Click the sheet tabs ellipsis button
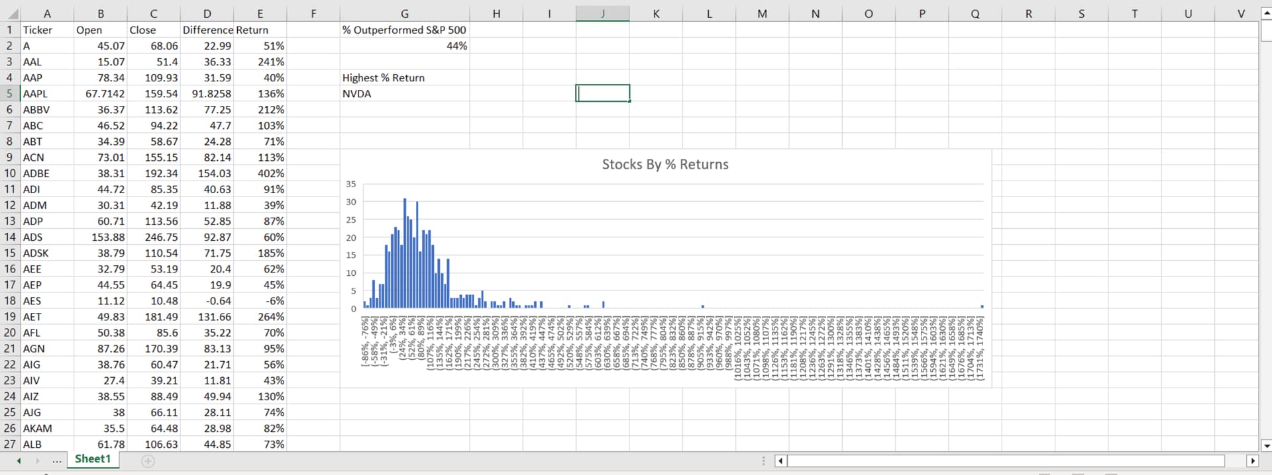Screen dimensions: 1272x475 57,460
